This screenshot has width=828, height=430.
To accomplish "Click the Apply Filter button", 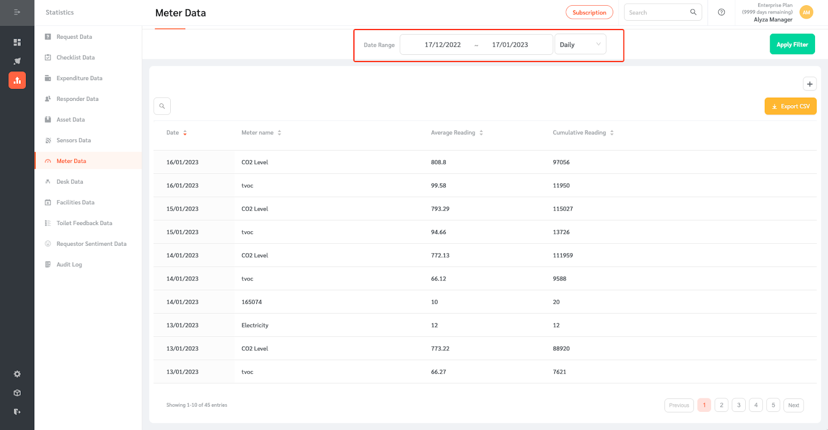I will pyautogui.click(x=792, y=44).
